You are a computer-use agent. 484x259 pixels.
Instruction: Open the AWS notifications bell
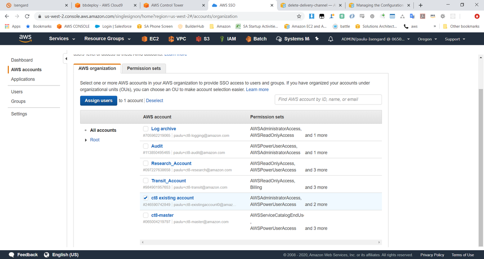pos(331,39)
